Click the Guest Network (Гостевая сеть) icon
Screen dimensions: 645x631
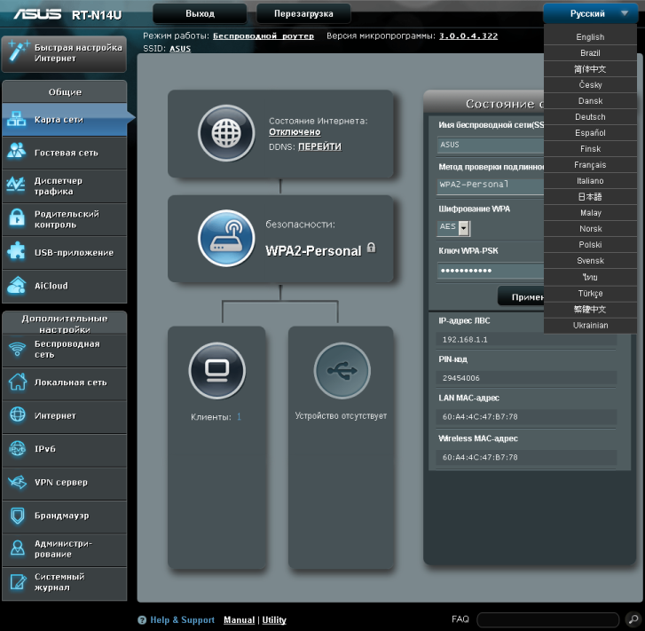point(17,151)
